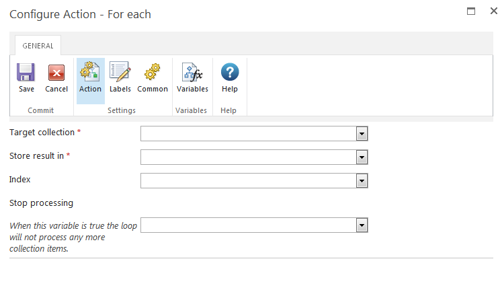Image resolution: width=500 pixels, height=292 pixels.
Task: Open the Variables fx icon
Action: click(x=192, y=73)
